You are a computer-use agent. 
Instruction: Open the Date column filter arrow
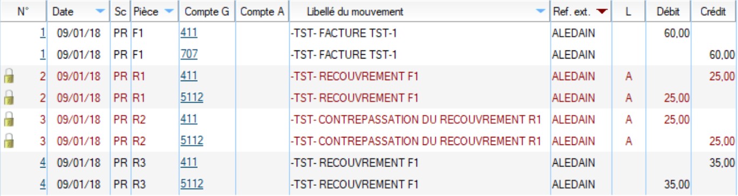[x=100, y=11]
